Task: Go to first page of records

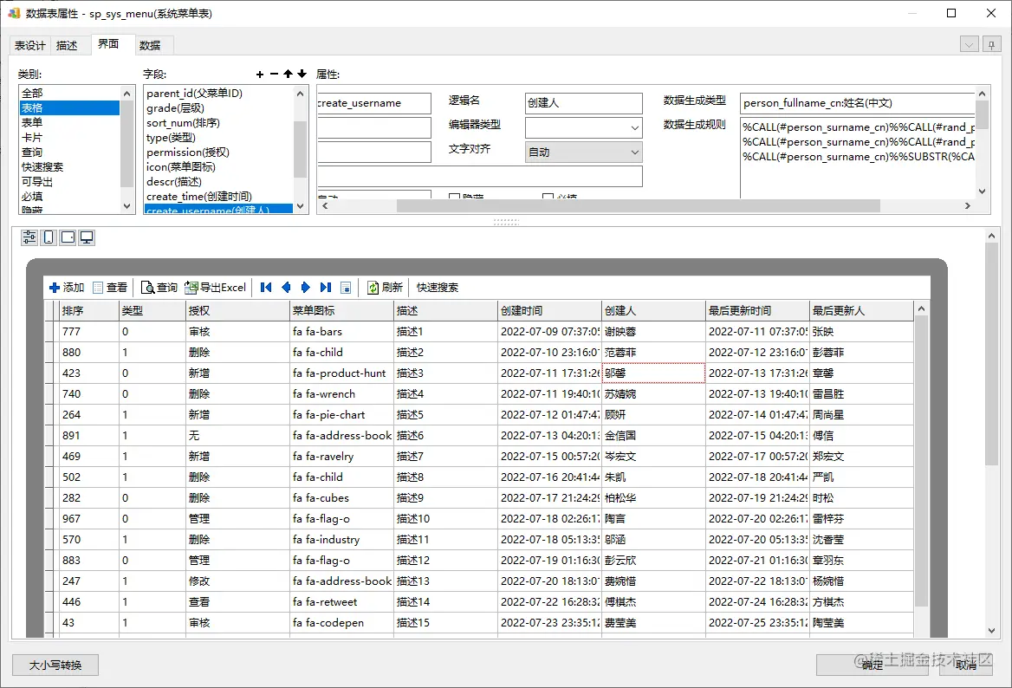Action: pyautogui.click(x=266, y=287)
